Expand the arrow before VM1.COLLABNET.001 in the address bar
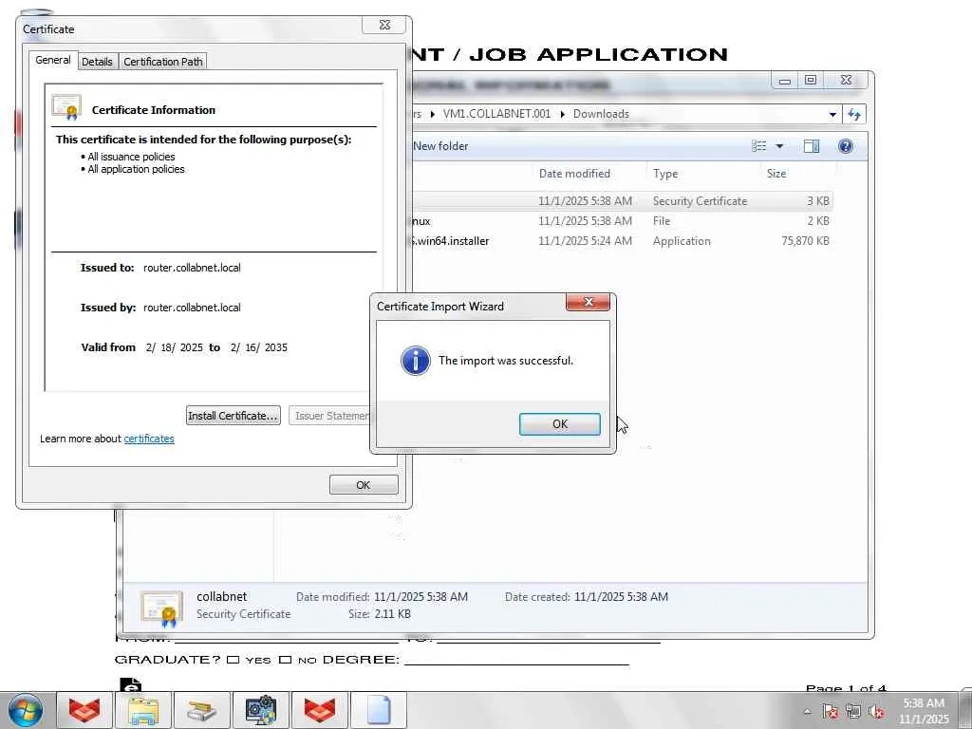The height and width of the screenshot is (729, 972). (432, 114)
